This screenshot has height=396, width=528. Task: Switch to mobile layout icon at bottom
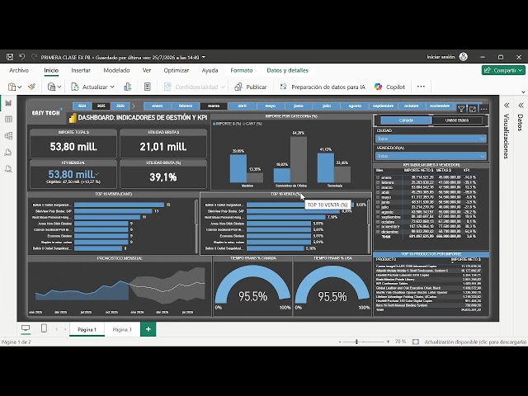(x=44, y=328)
